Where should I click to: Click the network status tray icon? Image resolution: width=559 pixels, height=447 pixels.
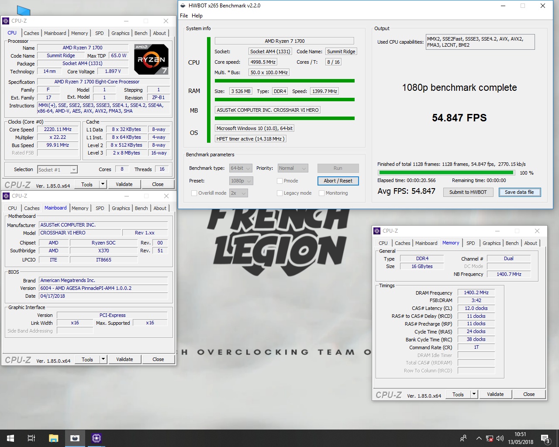point(490,438)
